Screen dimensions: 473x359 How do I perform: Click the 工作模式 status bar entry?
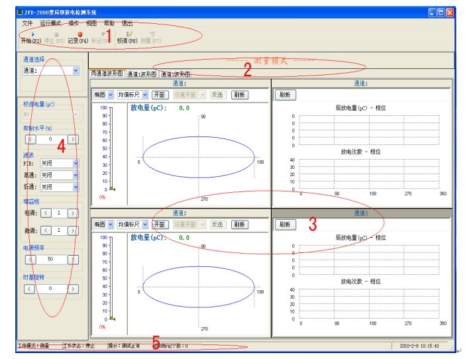point(33,346)
